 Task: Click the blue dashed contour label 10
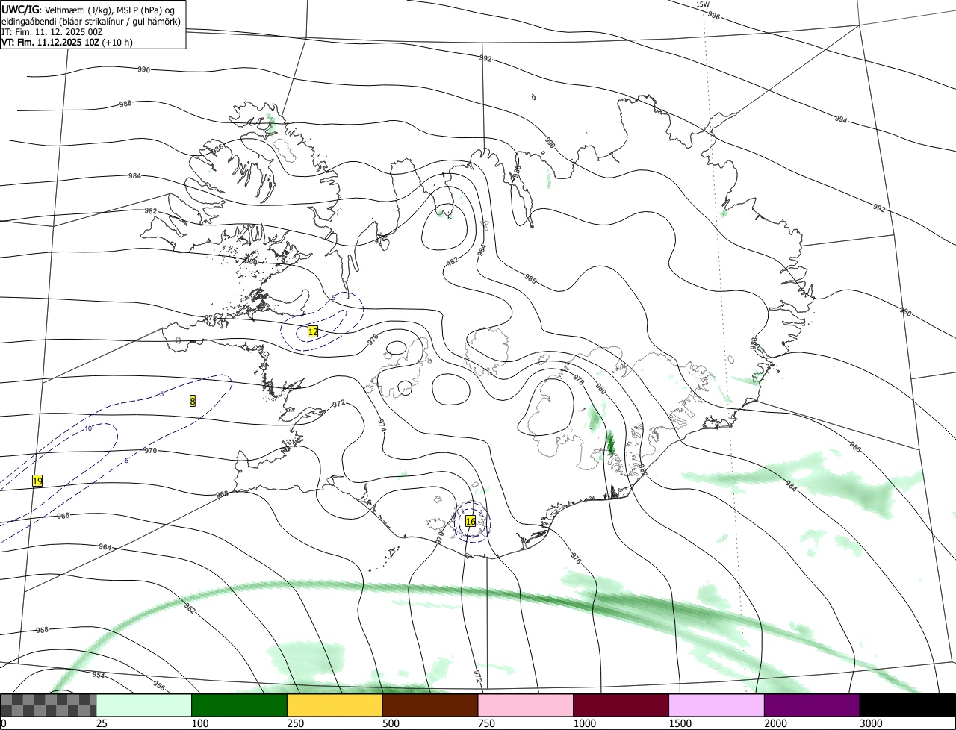(88, 428)
